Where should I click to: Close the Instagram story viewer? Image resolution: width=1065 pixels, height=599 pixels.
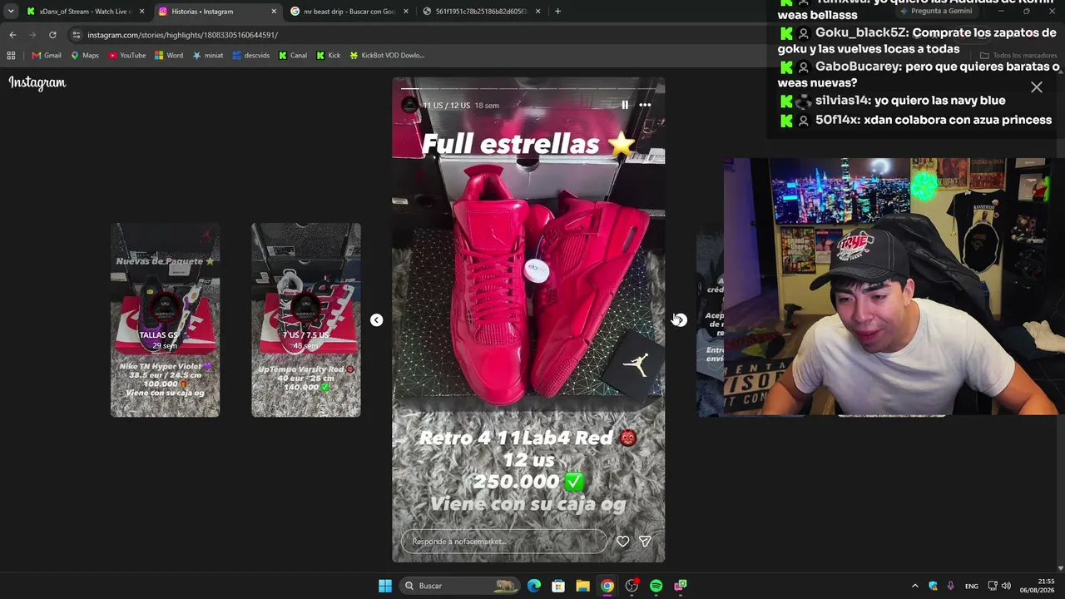tap(1037, 87)
